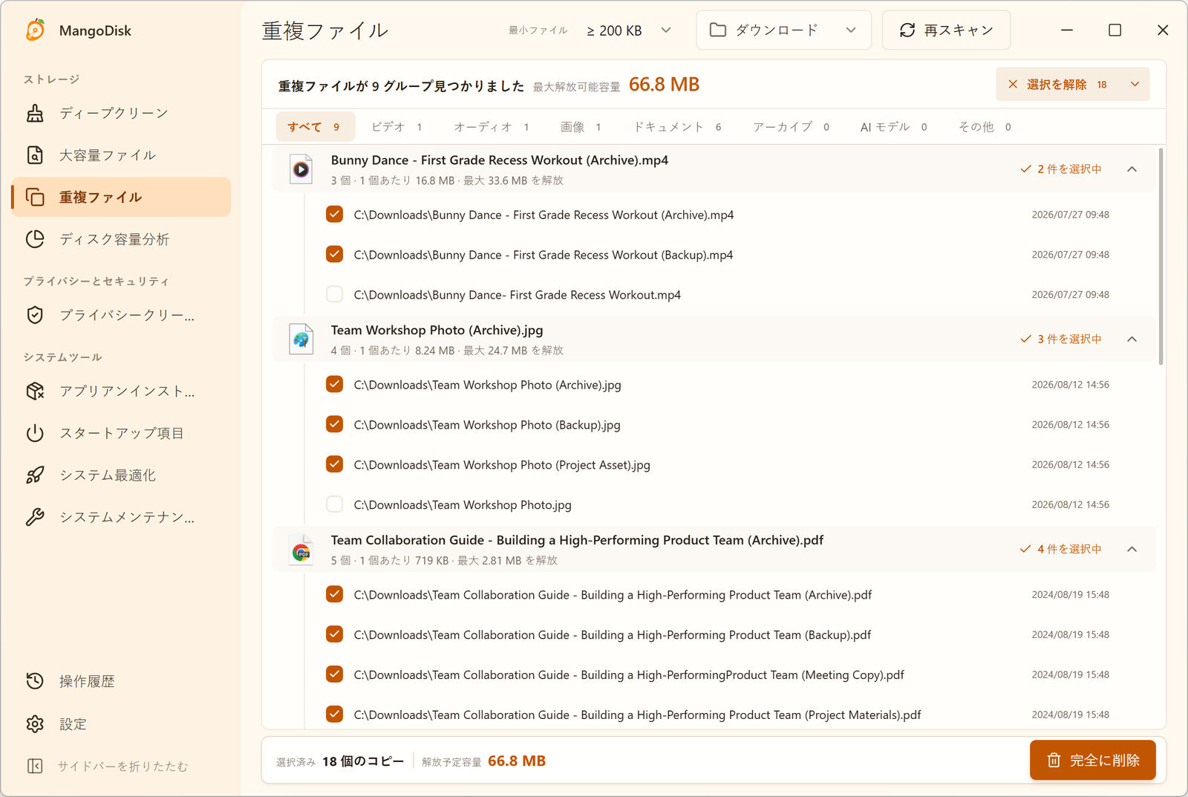Viewport: 1188px width, 797px height.
Task: Click the trash icon in 完全に削除
Action: [1054, 760]
